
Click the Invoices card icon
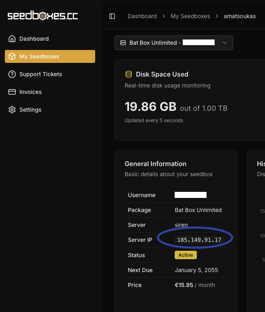pos(12,92)
